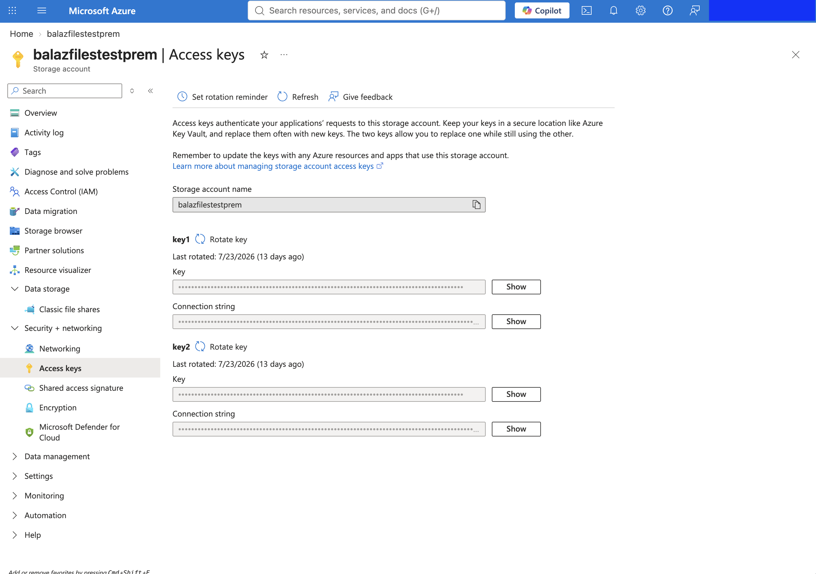The width and height of the screenshot is (816, 574).
Task: Open the notifications bell
Action: click(613, 11)
